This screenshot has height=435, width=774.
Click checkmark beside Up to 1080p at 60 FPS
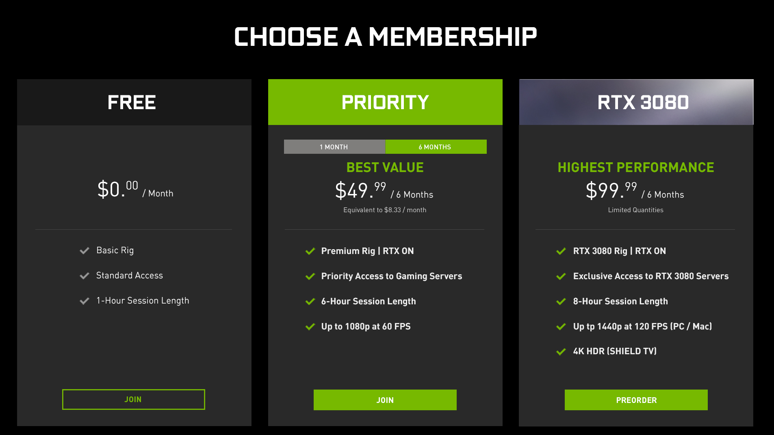pos(310,327)
